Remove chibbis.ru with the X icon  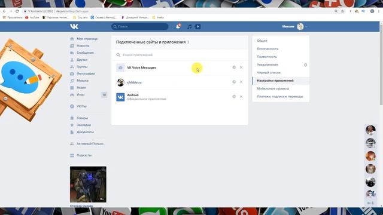[241, 82]
